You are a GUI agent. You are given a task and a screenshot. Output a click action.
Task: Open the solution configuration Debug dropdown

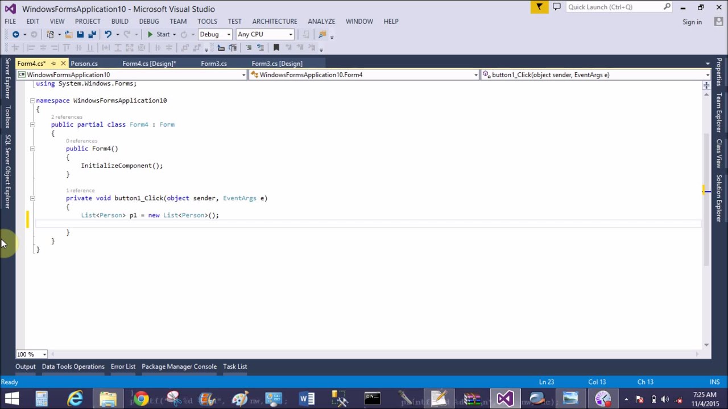click(214, 35)
